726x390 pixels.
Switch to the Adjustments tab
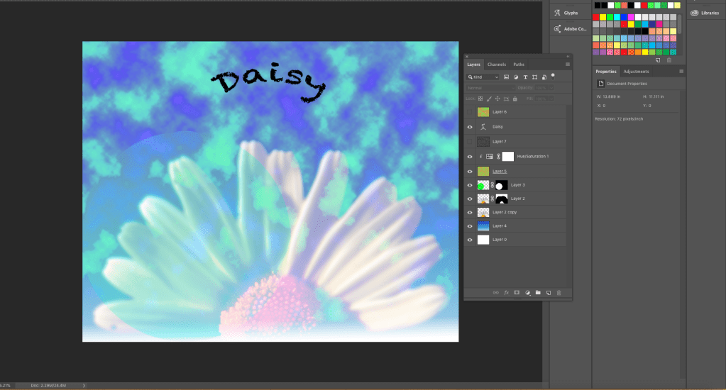point(636,72)
